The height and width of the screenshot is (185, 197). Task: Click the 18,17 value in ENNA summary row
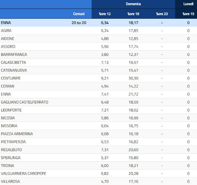[x=133, y=23]
